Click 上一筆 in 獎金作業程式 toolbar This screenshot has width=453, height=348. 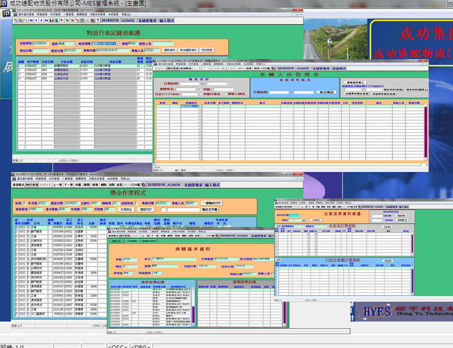pyautogui.click(x=57, y=185)
